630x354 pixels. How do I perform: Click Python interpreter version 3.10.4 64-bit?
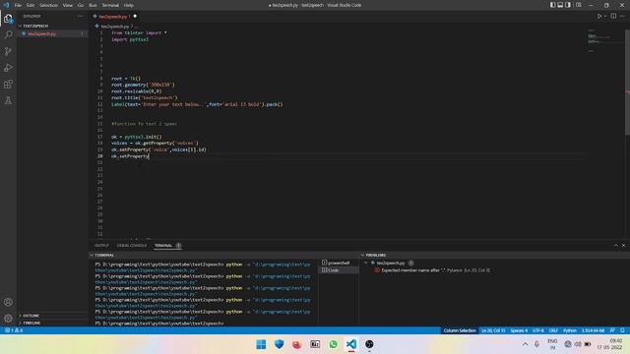pos(593,330)
